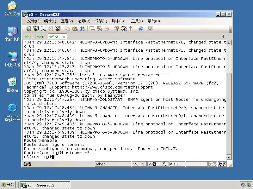Image resolution: width=253 pixels, height=189 pixels.
Task: Switch to the r2 session tab
Action: click(41, 37)
